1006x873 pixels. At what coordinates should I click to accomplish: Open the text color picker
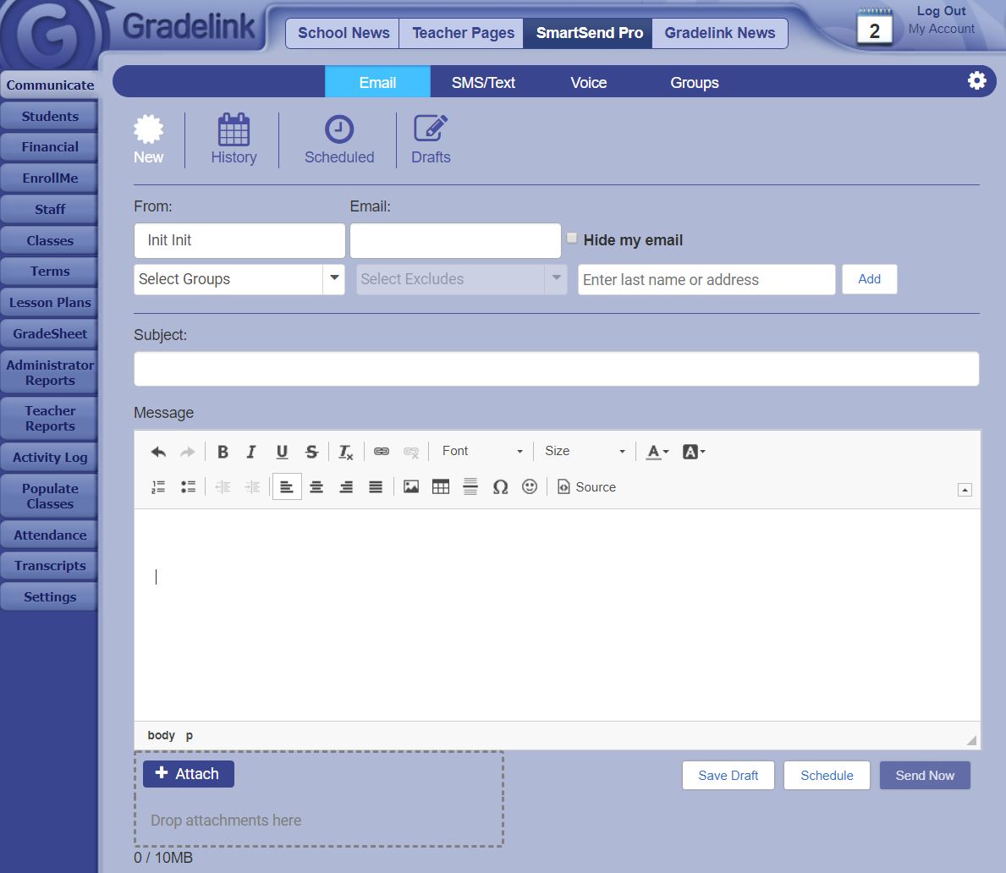pyautogui.click(x=657, y=452)
